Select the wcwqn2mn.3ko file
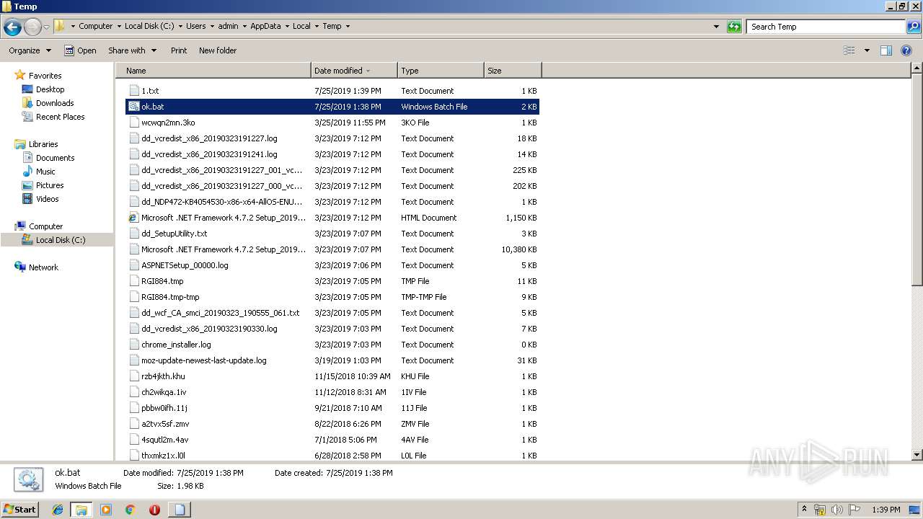Image resolution: width=923 pixels, height=519 pixels. [332, 123]
